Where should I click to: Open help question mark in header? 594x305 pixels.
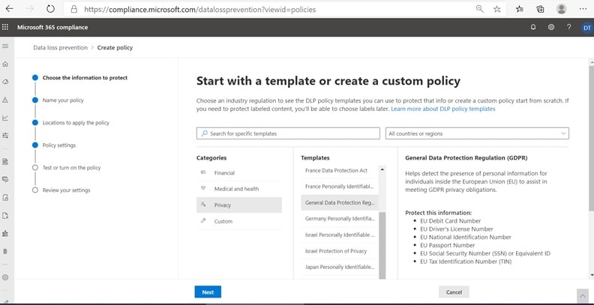coord(568,27)
